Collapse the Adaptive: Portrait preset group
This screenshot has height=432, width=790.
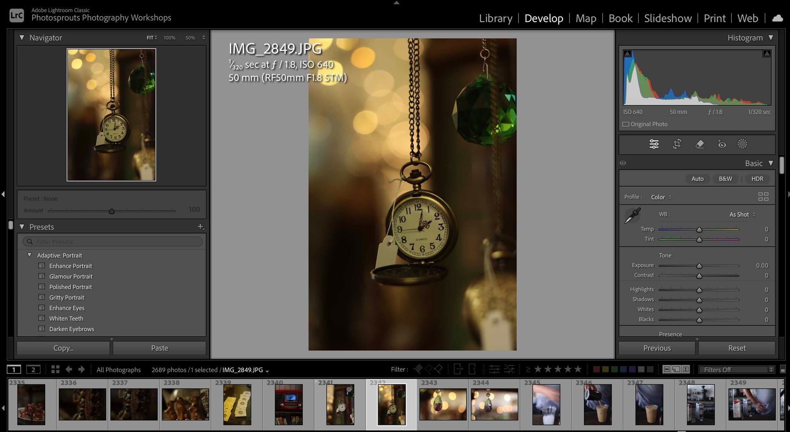(30, 255)
